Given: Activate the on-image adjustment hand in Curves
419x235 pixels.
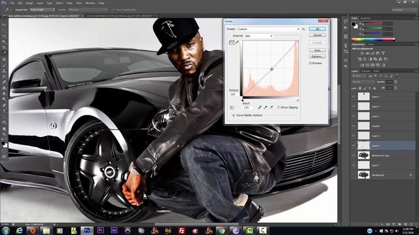Looking at the screenshot, I should 232,108.
